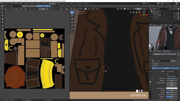Click the green Y axis on navigation gizmo
This screenshot has width=180, height=101.
[x=144, y=15]
